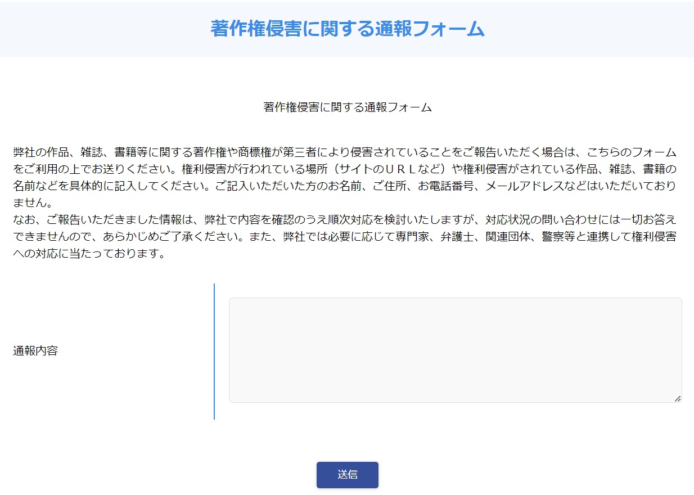
Task: Click the blue vertical divider line
Action: [x=214, y=352]
